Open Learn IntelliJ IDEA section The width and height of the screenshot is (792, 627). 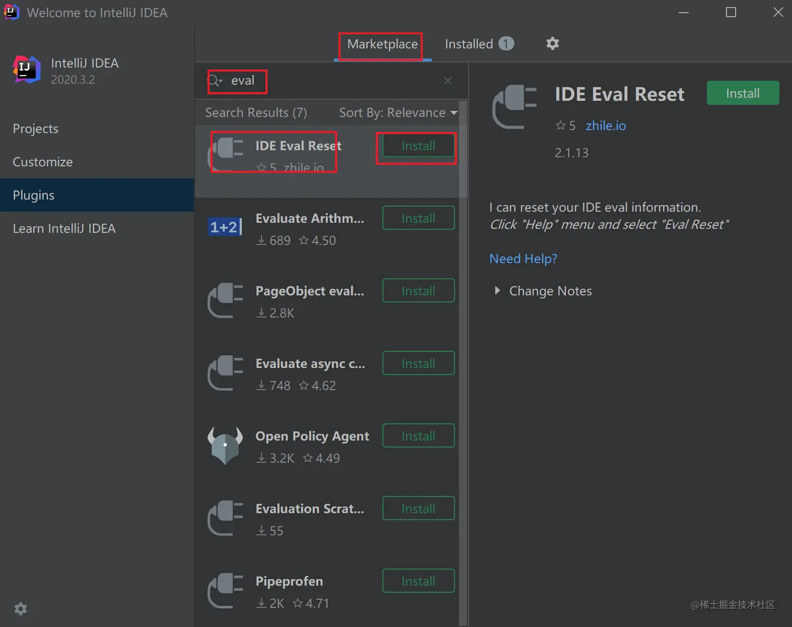[97, 228]
